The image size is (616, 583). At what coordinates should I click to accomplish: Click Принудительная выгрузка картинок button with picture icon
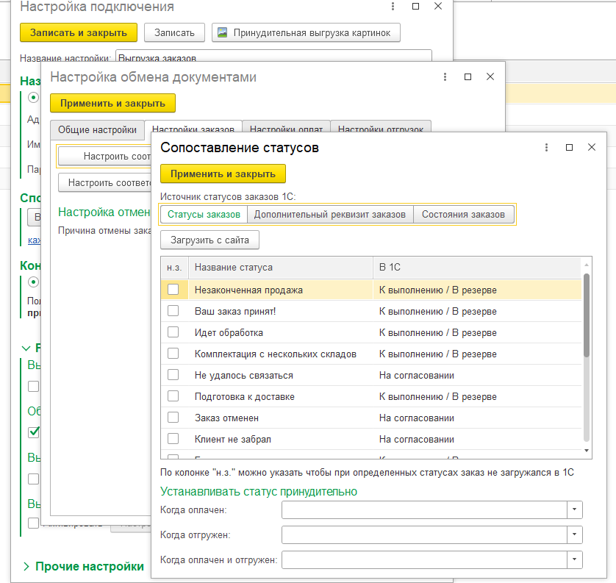[306, 32]
